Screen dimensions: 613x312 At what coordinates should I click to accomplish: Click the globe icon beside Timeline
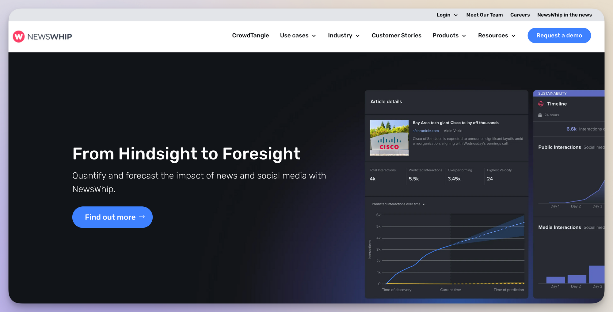pos(541,104)
